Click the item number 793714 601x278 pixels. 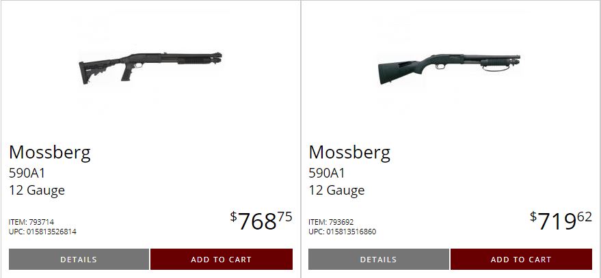coord(42,222)
